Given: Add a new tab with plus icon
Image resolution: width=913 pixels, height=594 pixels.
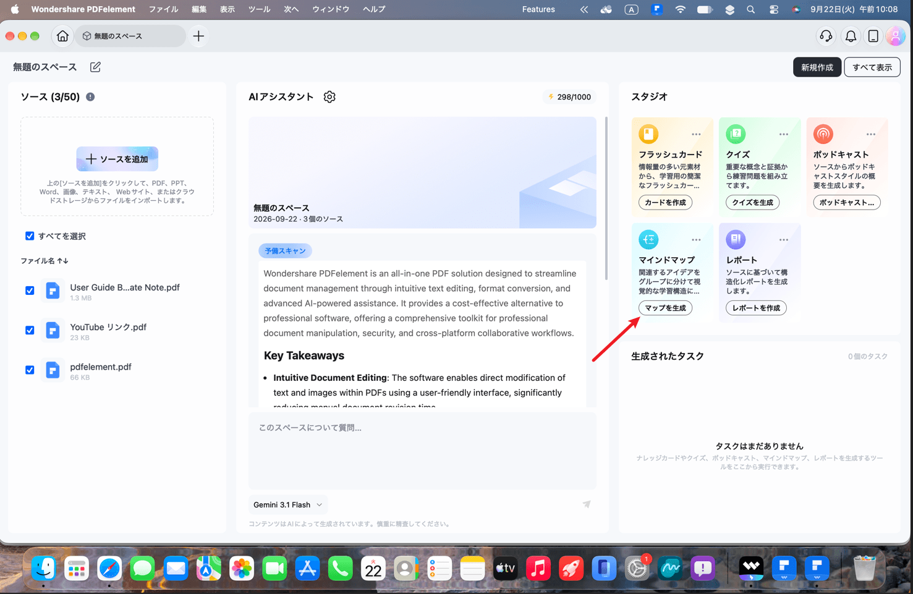Looking at the screenshot, I should click(x=198, y=36).
